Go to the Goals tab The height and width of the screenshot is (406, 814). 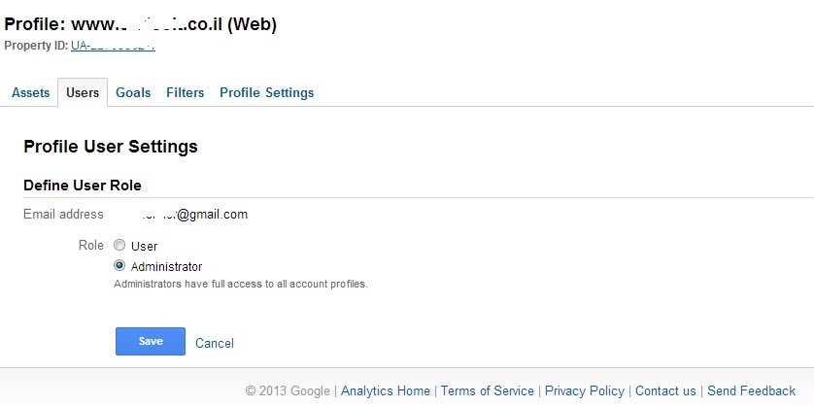pyautogui.click(x=133, y=93)
